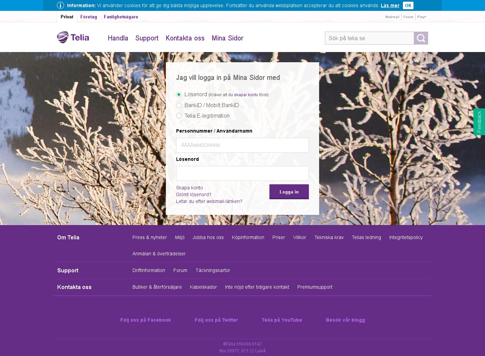Open the Support menu in main navigation
This screenshot has height=356, width=485.
[x=147, y=38]
